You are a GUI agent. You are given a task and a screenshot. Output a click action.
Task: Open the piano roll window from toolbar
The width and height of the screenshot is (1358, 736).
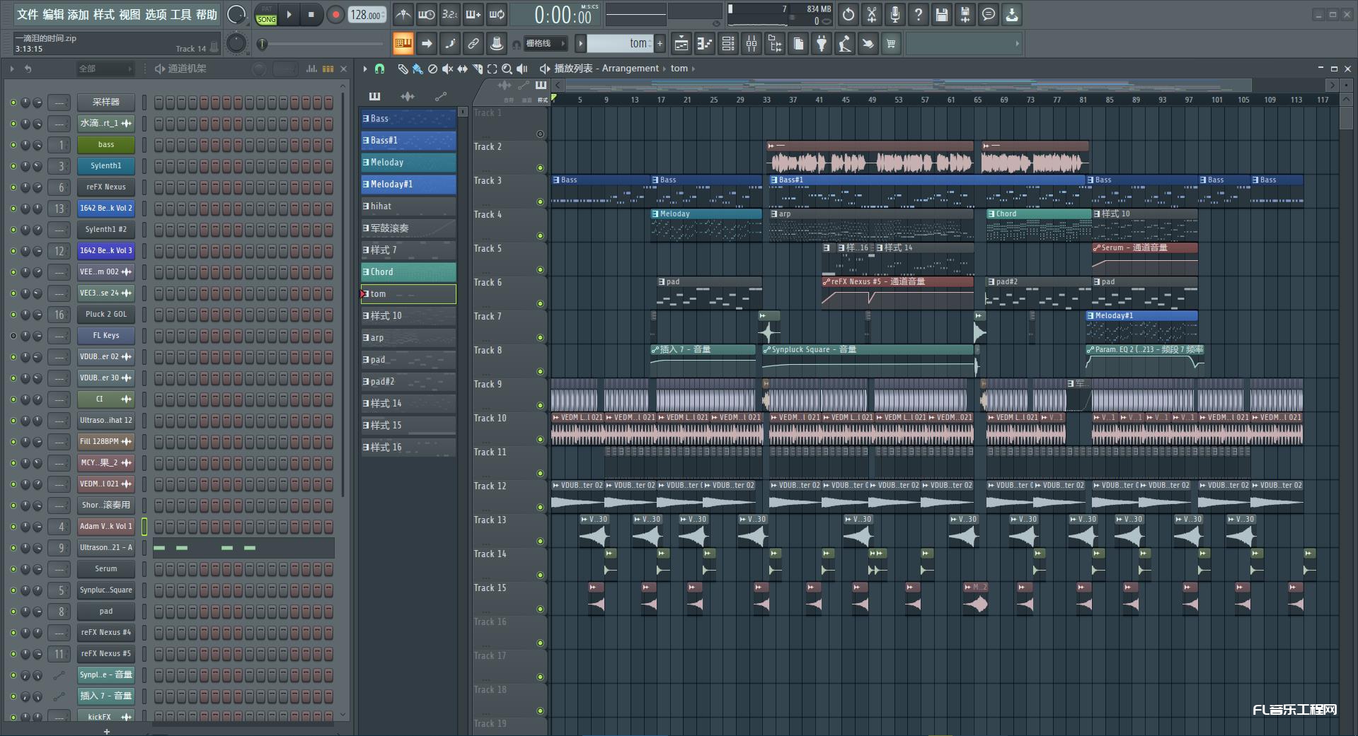pos(704,44)
